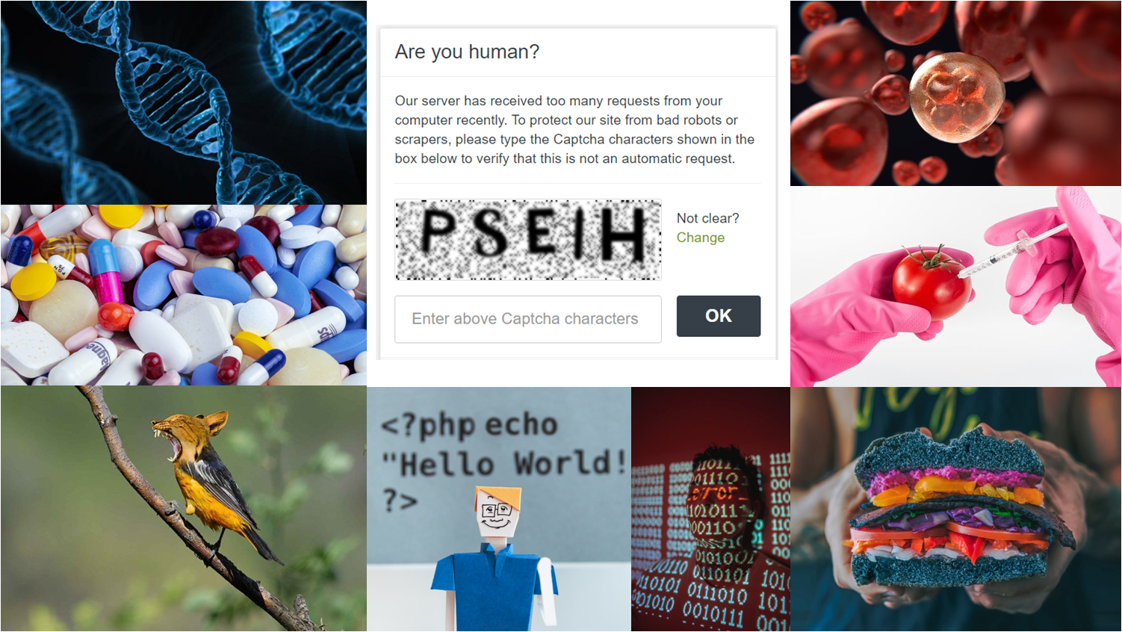Open the colorful black-bun sandwich photo

[x=955, y=509]
